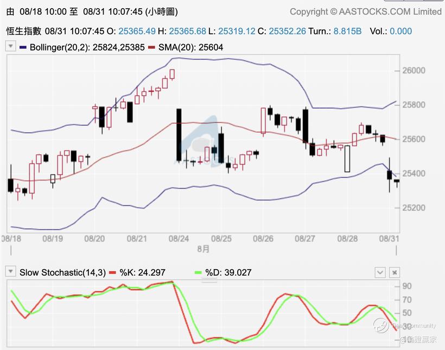
Task: Click the 70 stochastic axis label
Action: click(407, 299)
